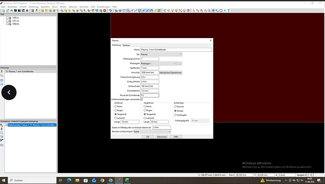
Task: Click the ... button next to Pfadregeln
Action: [x=179, y=64]
